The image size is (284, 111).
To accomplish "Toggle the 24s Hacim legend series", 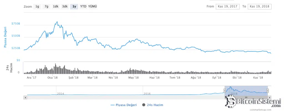I will (x=153, y=105).
